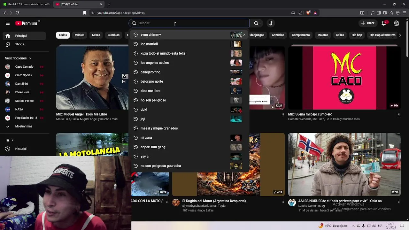Start voice search with the microphone icon

(x=271, y=23)
